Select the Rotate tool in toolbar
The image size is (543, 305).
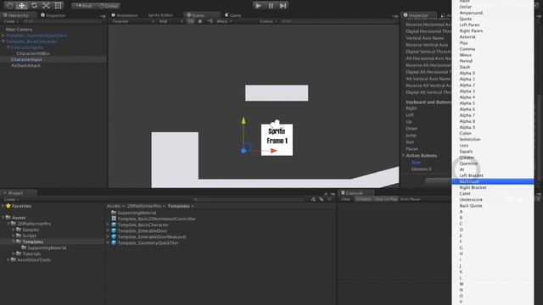(x=34, y=6)
